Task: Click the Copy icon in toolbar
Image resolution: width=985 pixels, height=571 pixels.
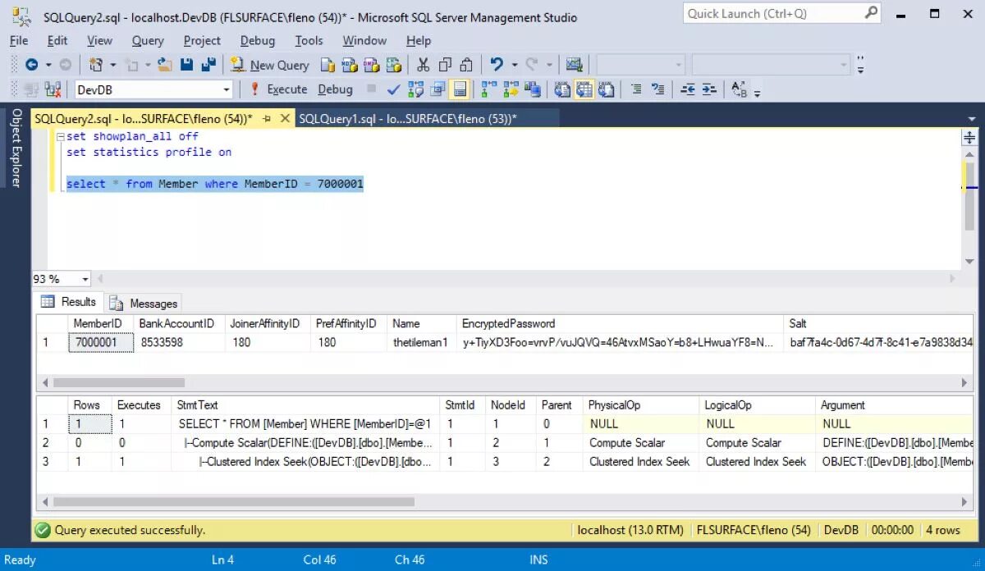Action: pos(445,65)
